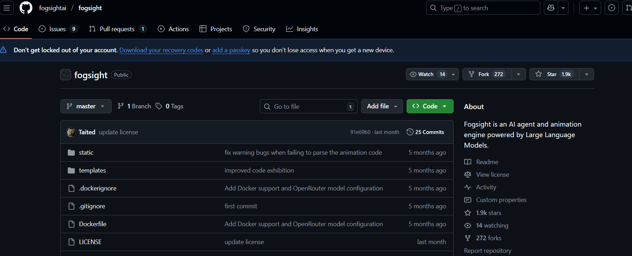Expand the master branch dropdown

click(86, 106)
